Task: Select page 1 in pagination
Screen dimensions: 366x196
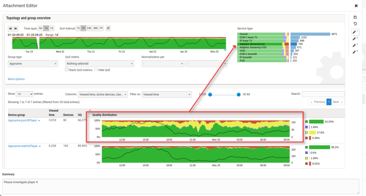Action: click(329, 102)
